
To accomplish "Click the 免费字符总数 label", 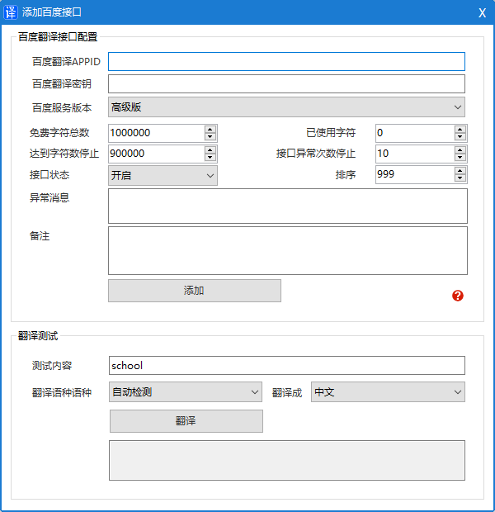I will pyautogui.click(x=59, y=133).
